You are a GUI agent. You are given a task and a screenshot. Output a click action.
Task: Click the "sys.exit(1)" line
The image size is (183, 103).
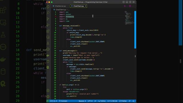pos(71,96)
